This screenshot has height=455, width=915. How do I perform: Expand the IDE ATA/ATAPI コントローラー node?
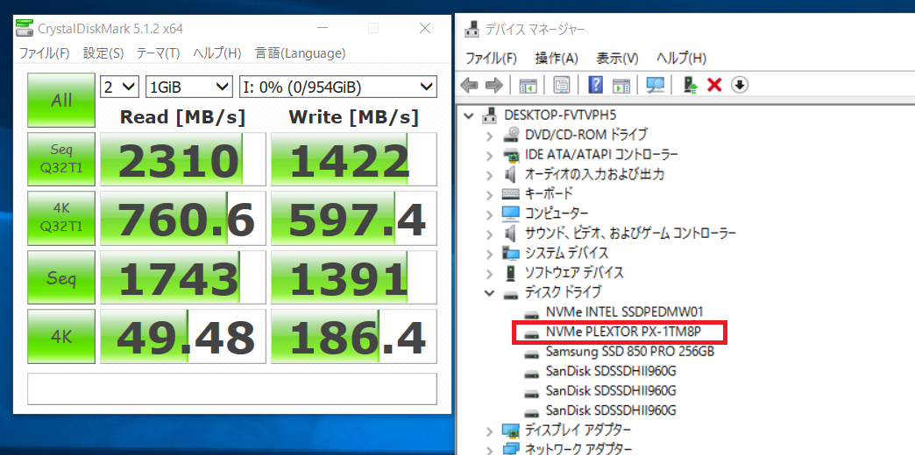point(489,156)
